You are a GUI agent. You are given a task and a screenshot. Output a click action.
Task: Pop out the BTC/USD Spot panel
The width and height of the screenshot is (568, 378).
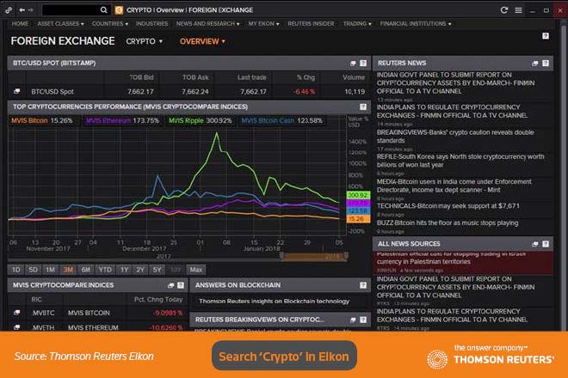[353, 64]
